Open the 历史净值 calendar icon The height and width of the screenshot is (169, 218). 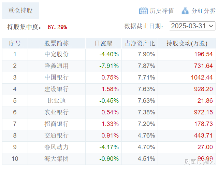pos(143,11)
